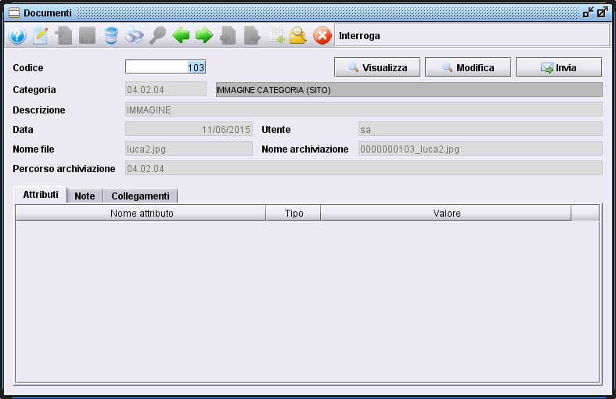
Task: Click the Categoria code field 04.02.04
Action: click(165, 89)
